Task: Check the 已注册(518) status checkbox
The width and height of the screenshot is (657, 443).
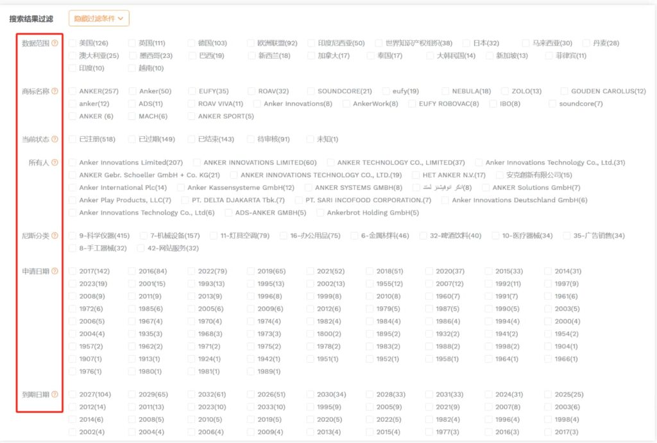Action: (73, 139)
